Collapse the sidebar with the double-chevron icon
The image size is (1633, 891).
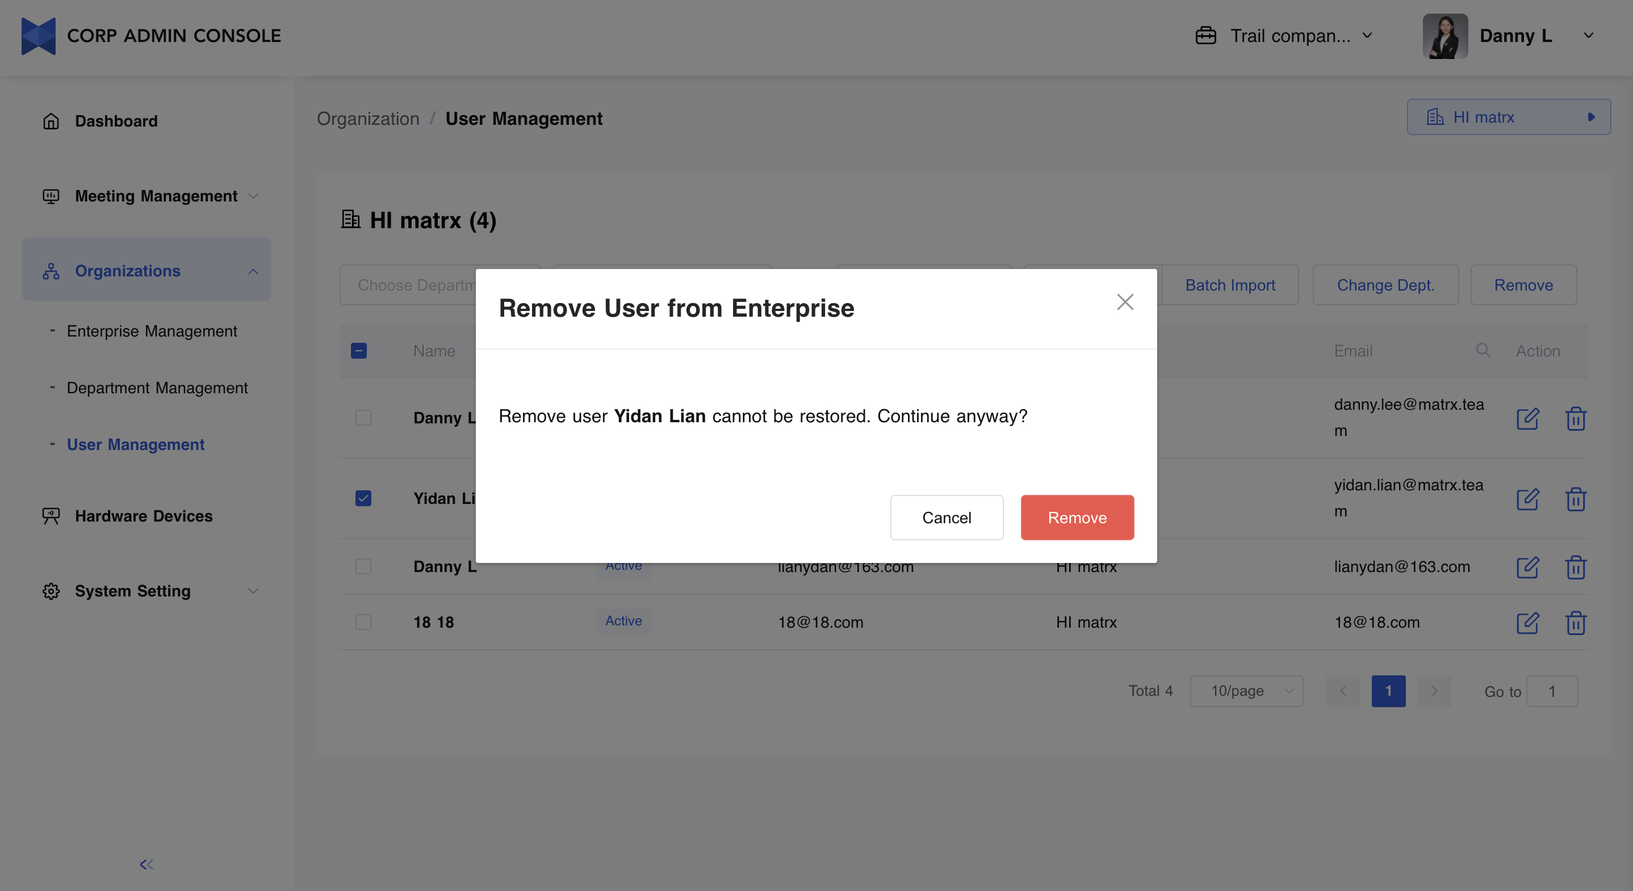tap(146, 864)
